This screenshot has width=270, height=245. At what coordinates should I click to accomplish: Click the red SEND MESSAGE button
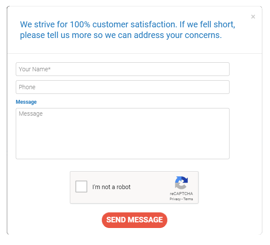point(135,220)
